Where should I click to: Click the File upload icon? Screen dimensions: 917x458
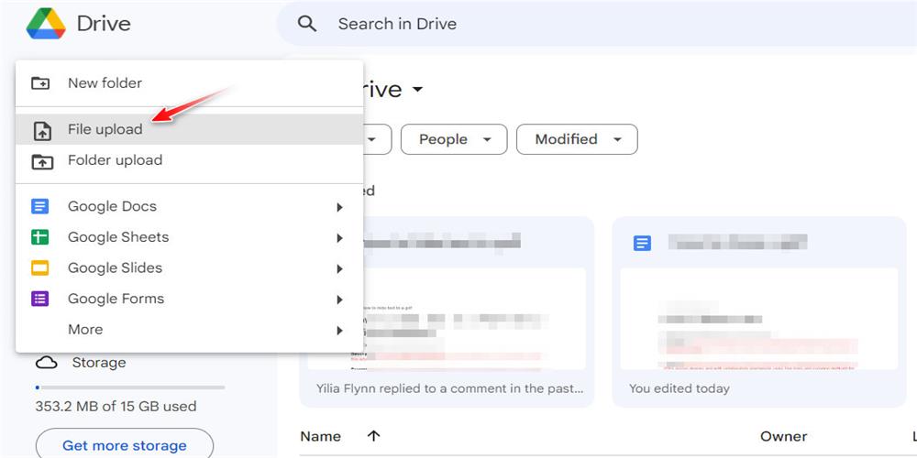[41, 130]
